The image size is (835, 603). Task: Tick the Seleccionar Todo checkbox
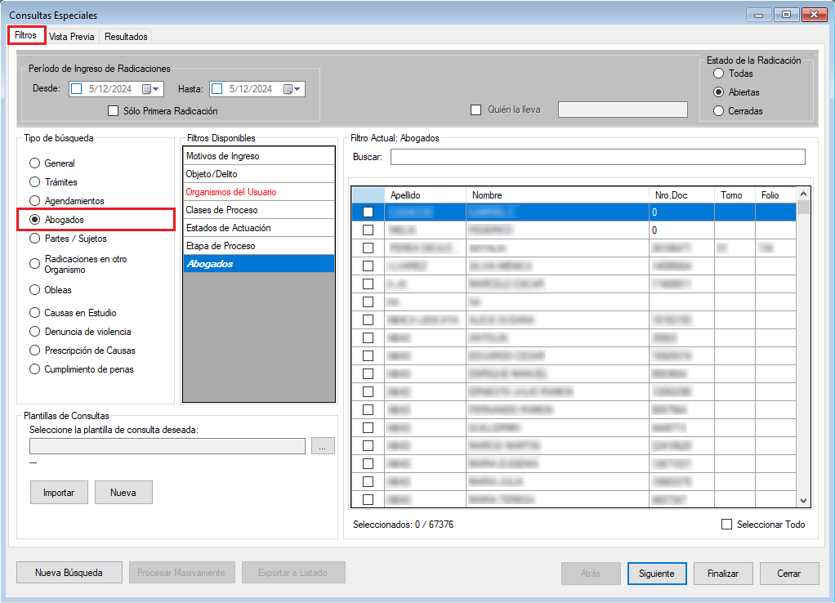coord(726,525)
